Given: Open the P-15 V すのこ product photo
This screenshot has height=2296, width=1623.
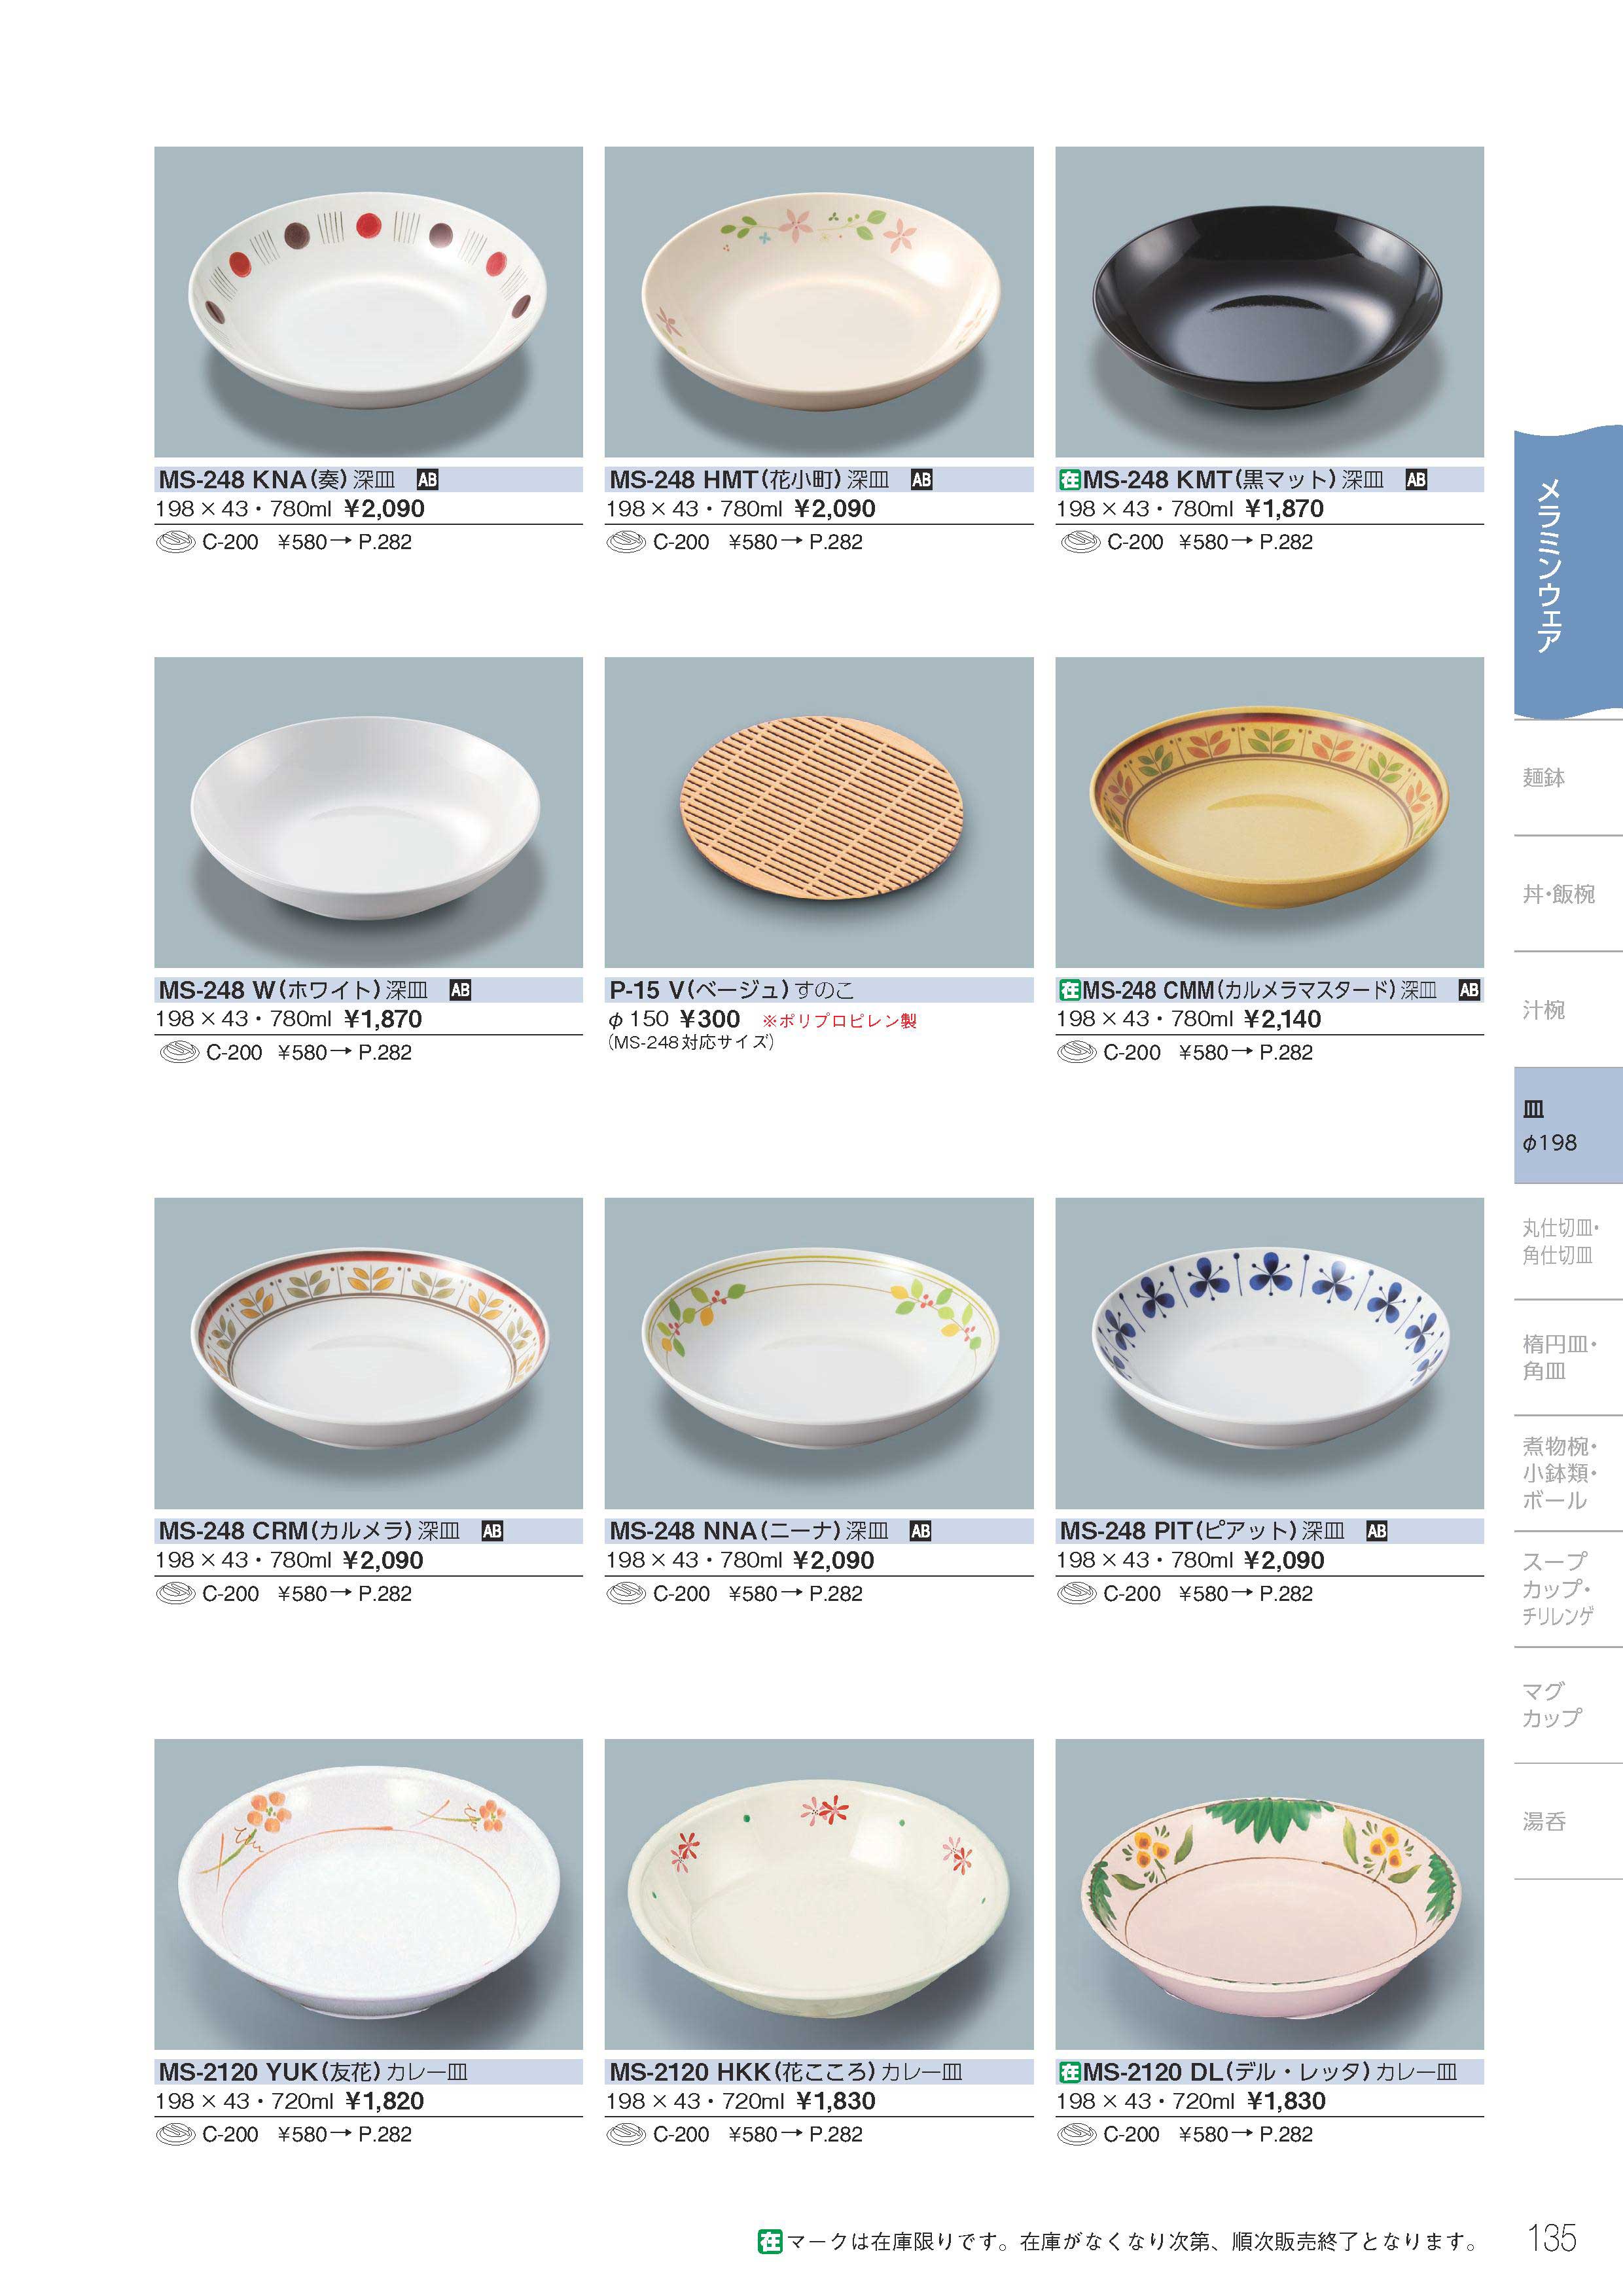Looking at the screenshot, I should tap(819, 812).
